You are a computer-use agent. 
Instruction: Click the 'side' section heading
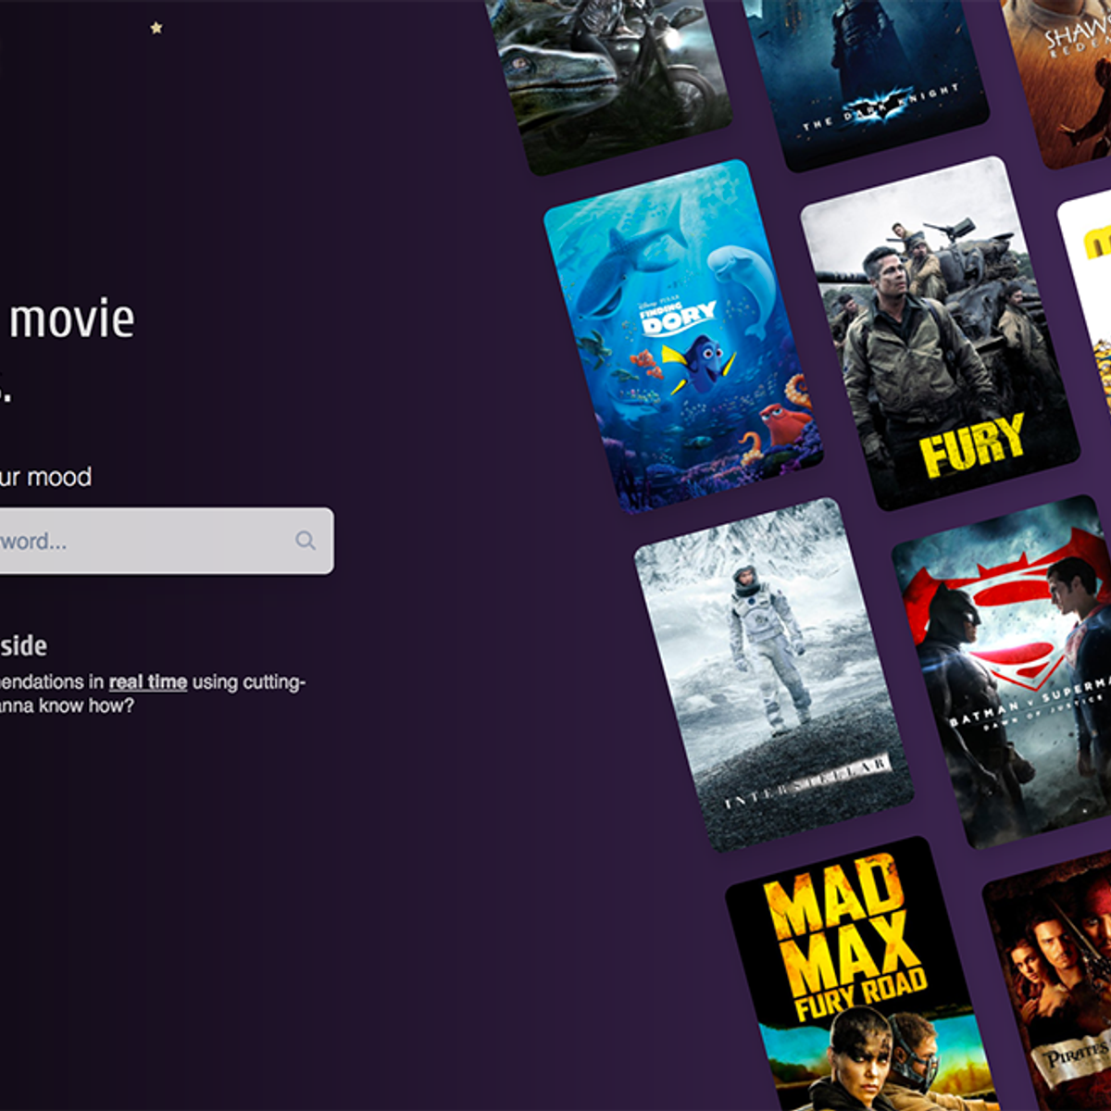click(23, 645)
